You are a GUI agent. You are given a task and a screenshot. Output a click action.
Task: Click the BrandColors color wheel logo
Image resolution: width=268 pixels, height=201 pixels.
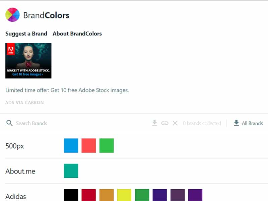click(13, 15)
